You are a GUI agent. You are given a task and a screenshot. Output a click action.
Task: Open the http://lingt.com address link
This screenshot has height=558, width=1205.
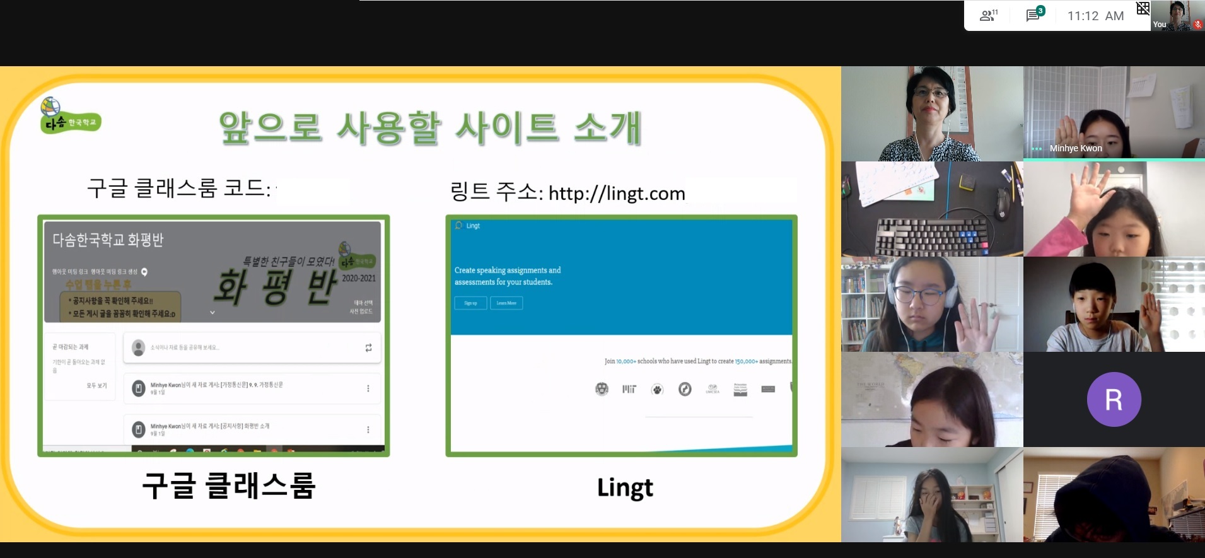616,194
